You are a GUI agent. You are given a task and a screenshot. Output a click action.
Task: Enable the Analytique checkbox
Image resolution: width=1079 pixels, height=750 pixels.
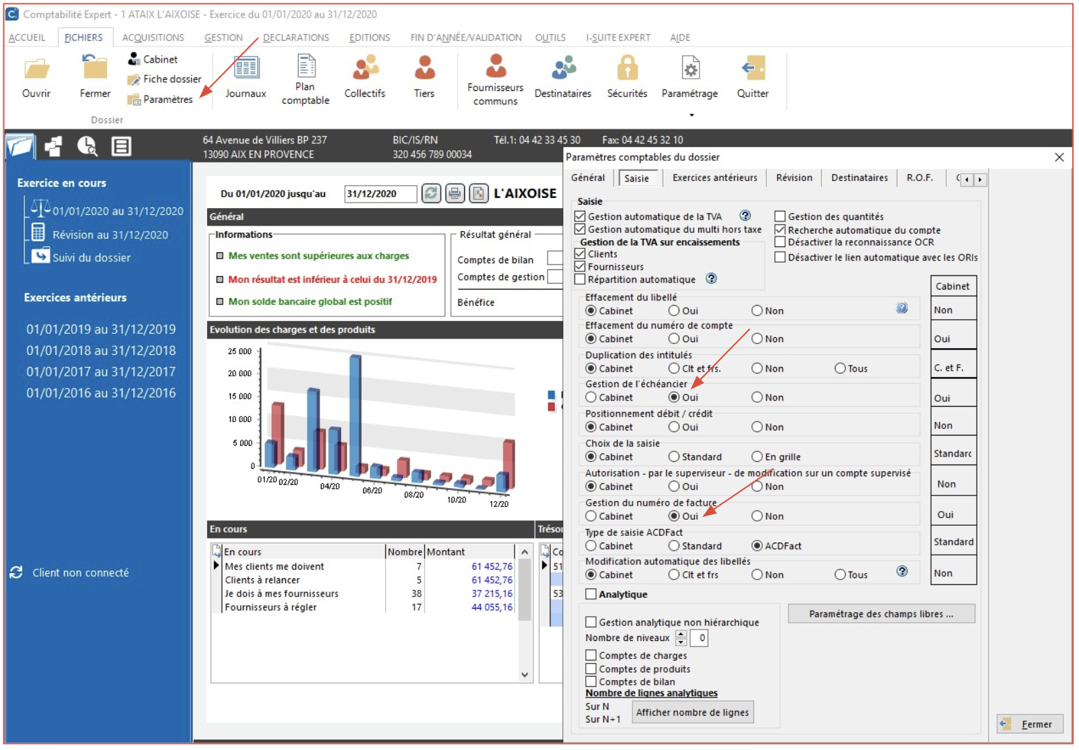(591, 594)
